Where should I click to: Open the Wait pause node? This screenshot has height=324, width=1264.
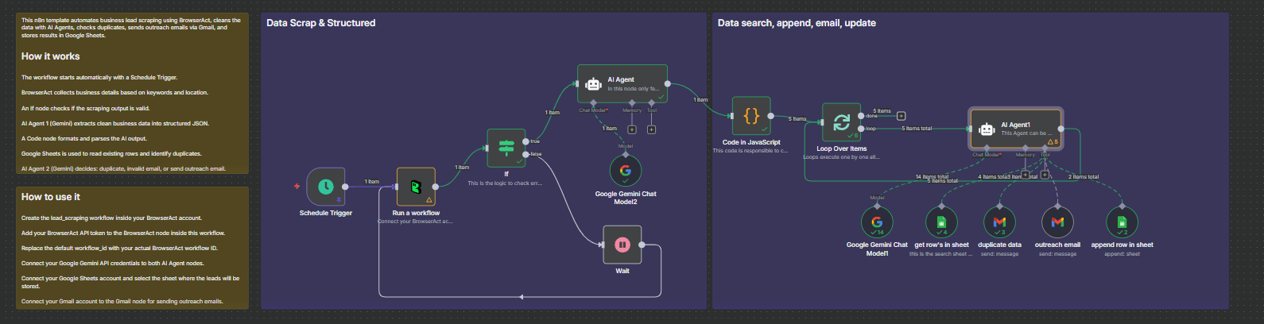pyautogui.click(x=622, y=245)
